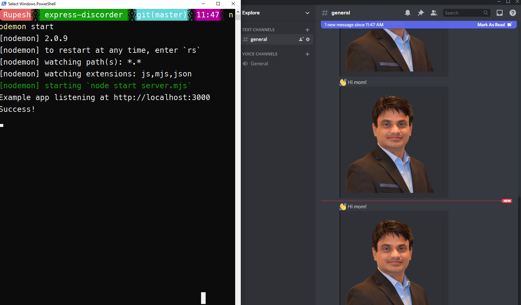
Task: Collapse the VOICE CHANNELS category
Action: tap(260, 54)
